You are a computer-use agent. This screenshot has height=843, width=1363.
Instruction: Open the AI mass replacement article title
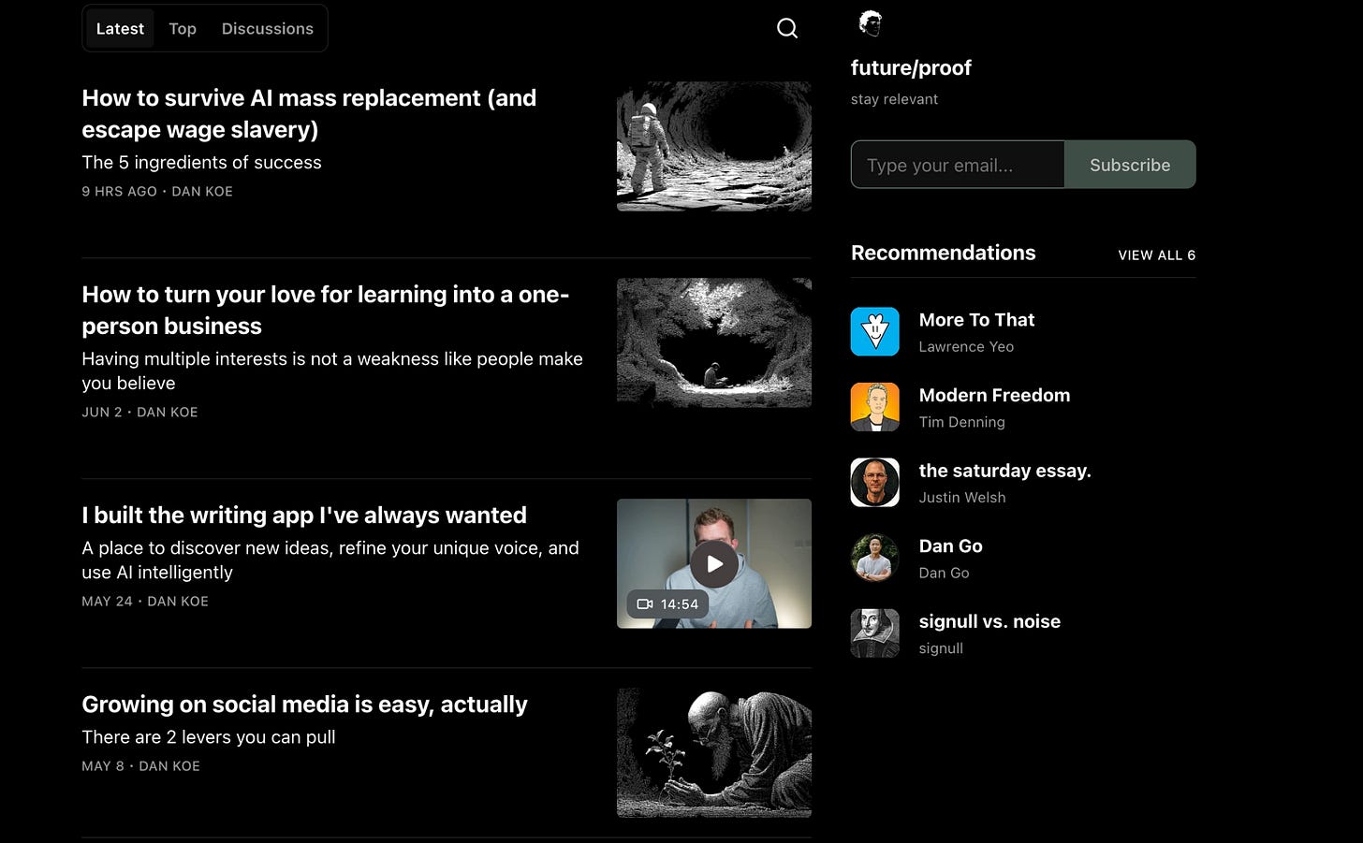click(x=309, y=113)
